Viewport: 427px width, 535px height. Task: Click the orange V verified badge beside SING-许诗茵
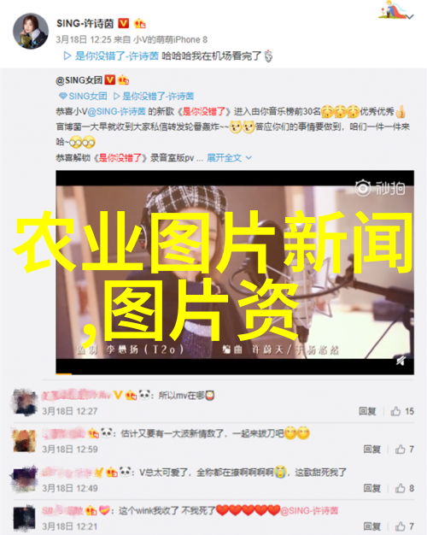[124, 23]
